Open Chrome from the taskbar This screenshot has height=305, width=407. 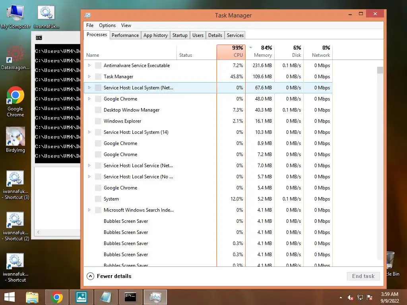[56, 297]
